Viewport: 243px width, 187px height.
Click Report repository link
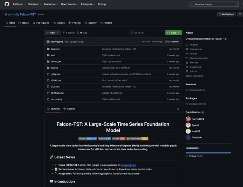[194, 76]
